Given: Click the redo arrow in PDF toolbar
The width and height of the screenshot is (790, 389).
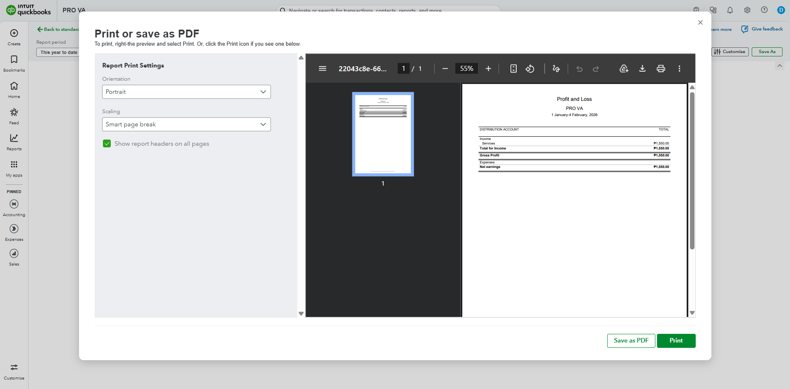Looking at the screenshot, I should pos(596,69).
